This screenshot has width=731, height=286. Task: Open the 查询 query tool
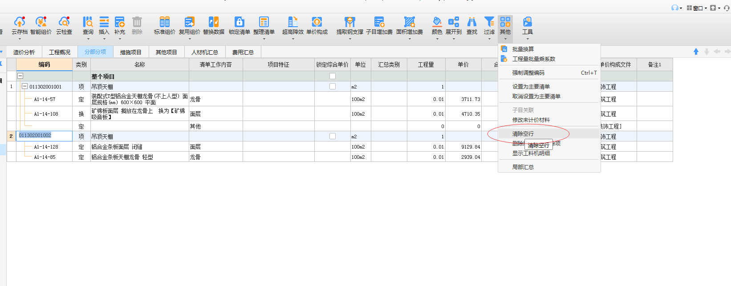pyautogui.click(x=88, y=22)
